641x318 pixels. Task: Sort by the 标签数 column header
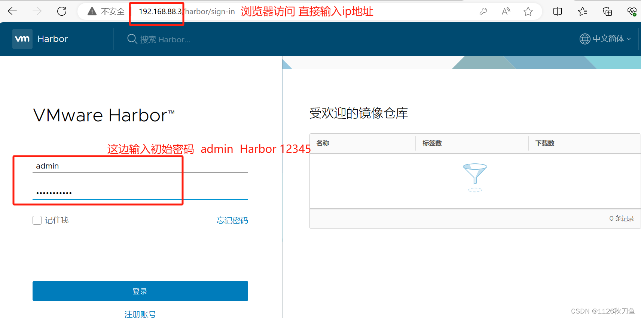pyautogui.click(x=432, y=143)
